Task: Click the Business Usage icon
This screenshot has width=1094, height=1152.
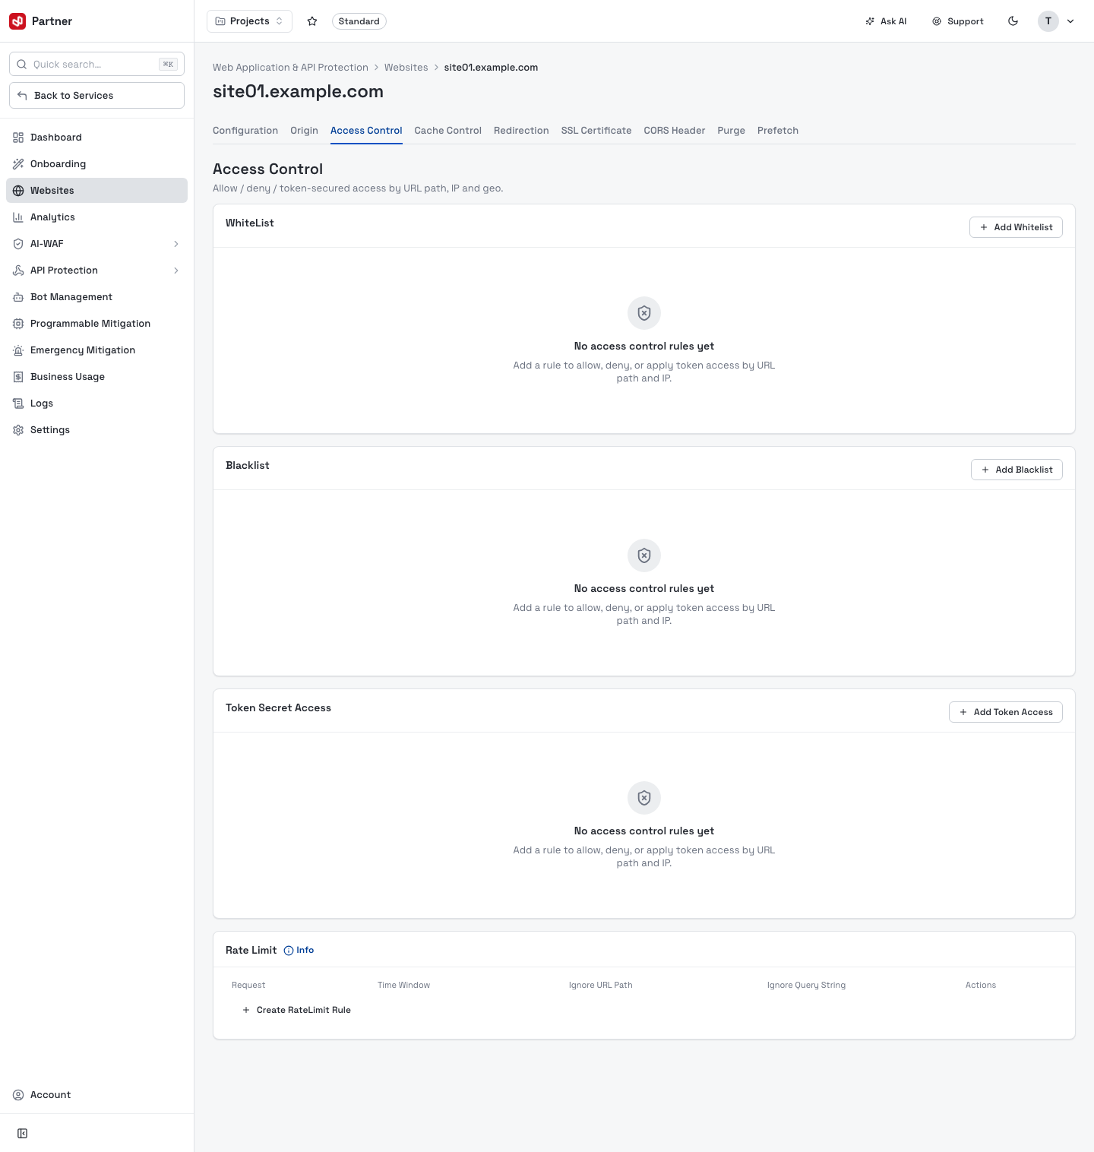Action: [x=18, y=377]
